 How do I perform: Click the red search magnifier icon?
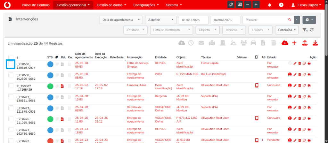tap(290, 19)
